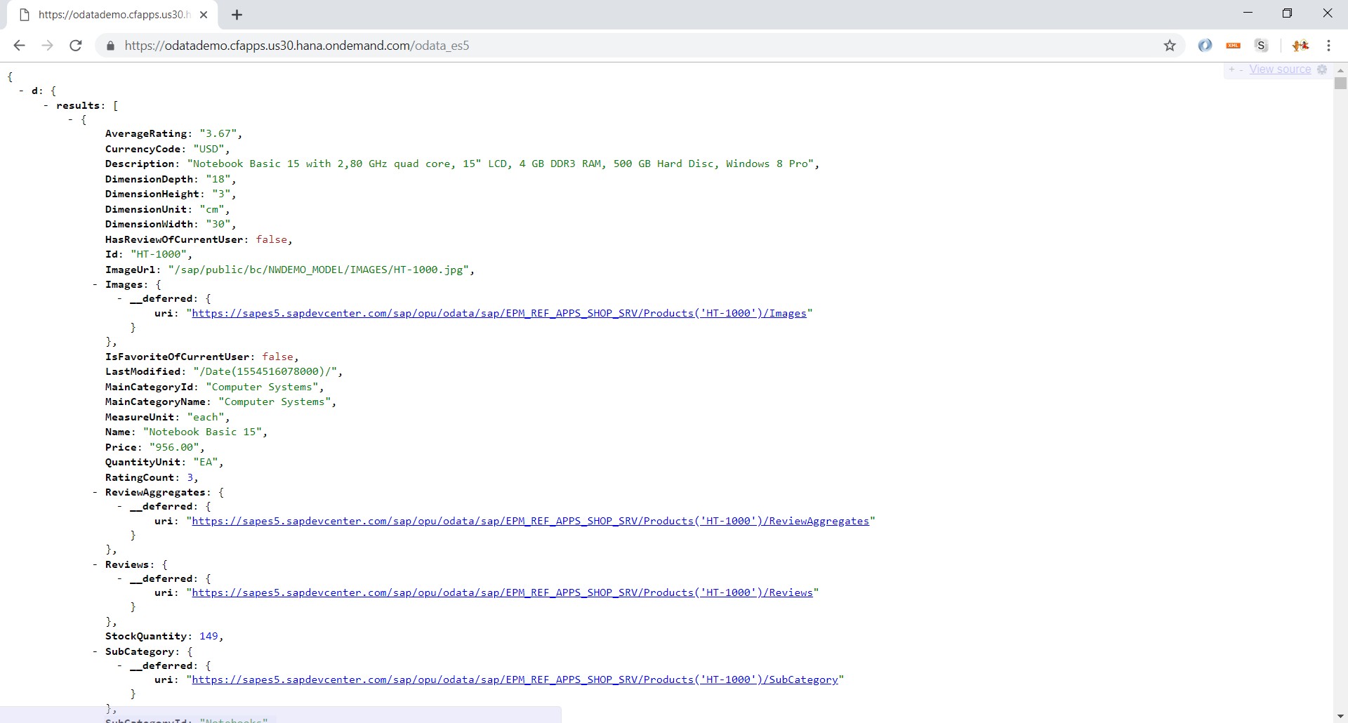The image size is (1348, 723).
Task: Click the Name value "Notebook Basic 15"
Action: tap(202, 432)
